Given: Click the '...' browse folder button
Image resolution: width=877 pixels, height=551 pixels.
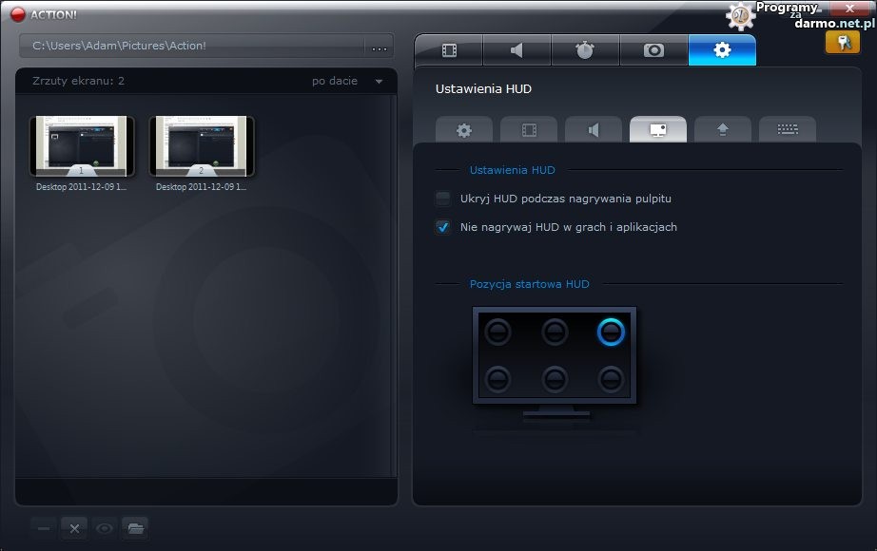Looking at the screenshot, I should [x=380, y=47].
